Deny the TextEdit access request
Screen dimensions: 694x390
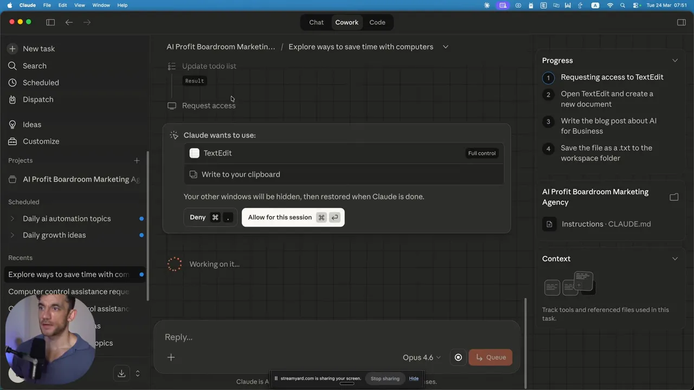pos(210,217)
